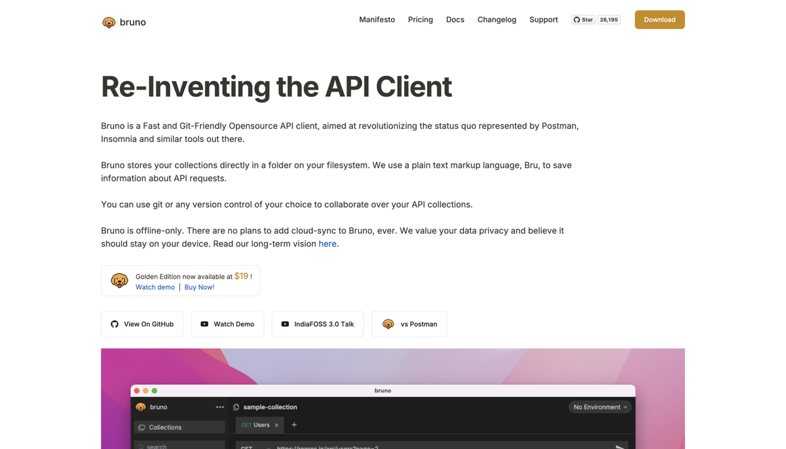This screenshot has height=449, width=786.
Task: Open the 26,195 stargazers count
Action: pyautogui.click(x=609, y=20)
